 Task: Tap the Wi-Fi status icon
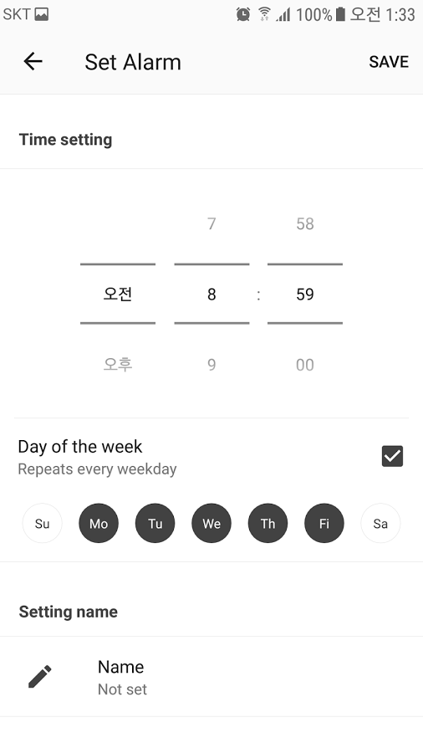(264, 14)
